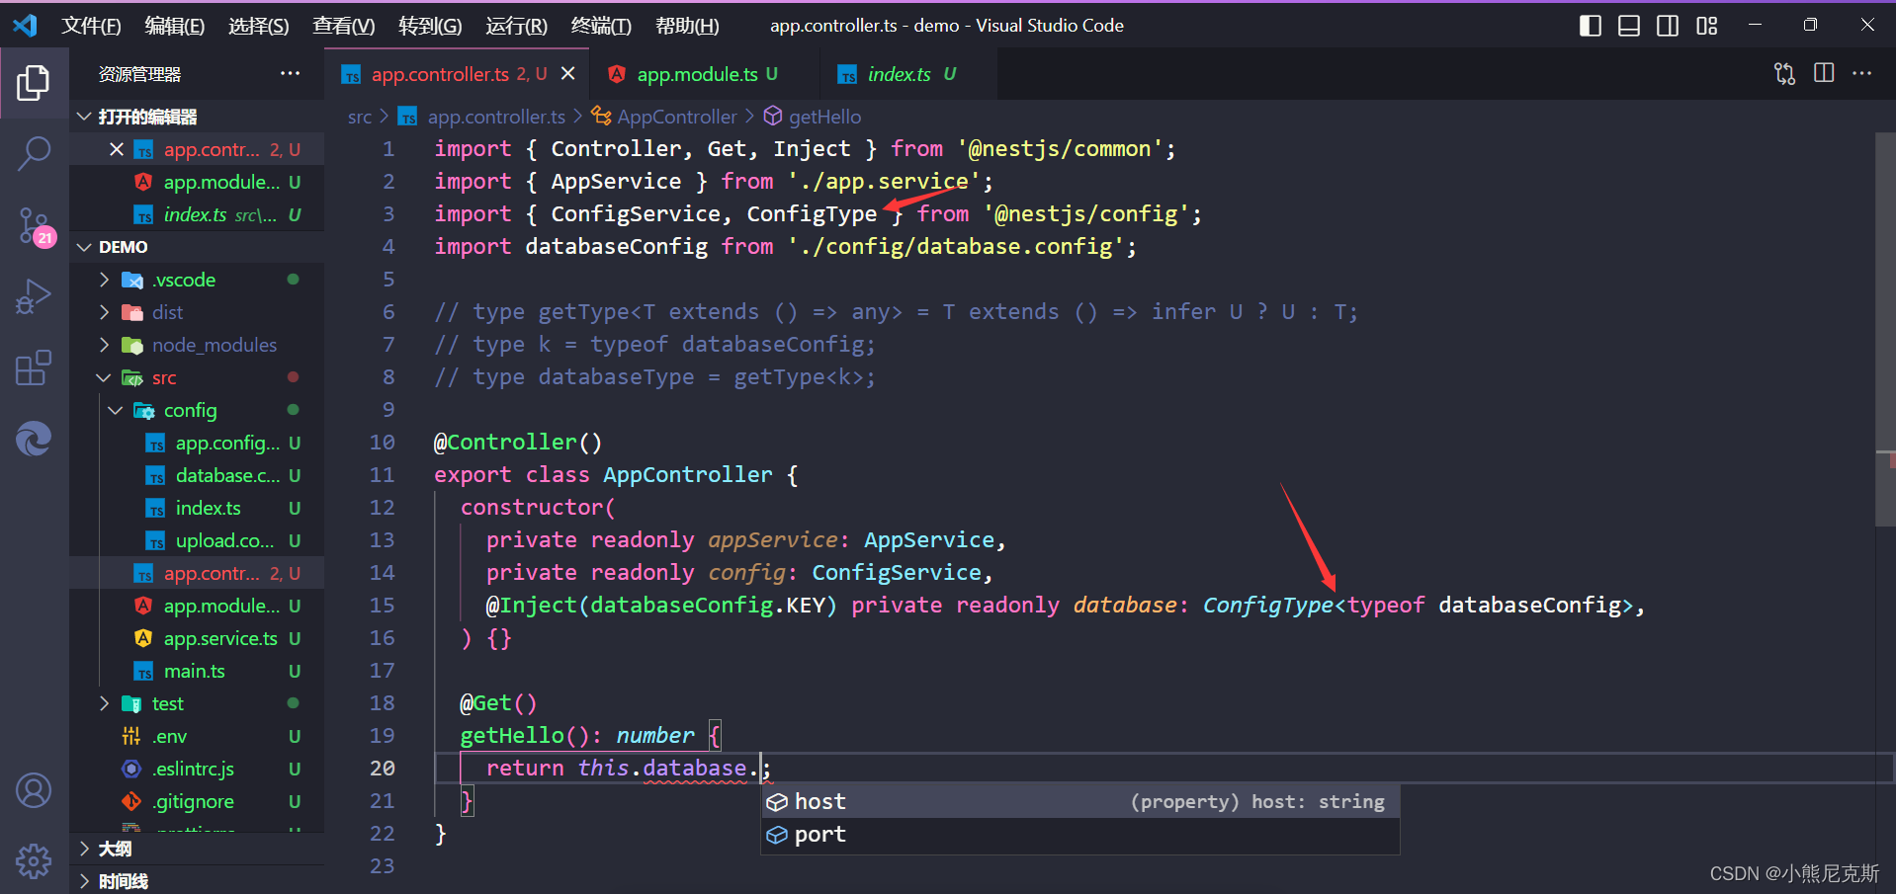Screen dimensions: 1896x894
Task: Open the Manage gear menu
Action: pos(34,860)
